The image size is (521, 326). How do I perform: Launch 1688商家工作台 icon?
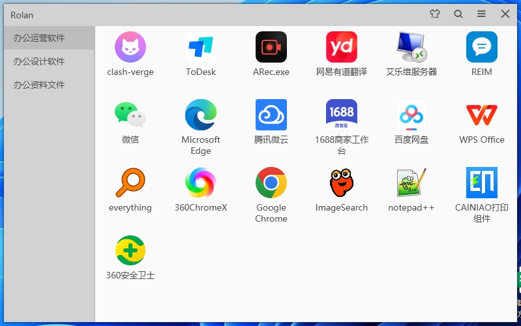[342, 115]
